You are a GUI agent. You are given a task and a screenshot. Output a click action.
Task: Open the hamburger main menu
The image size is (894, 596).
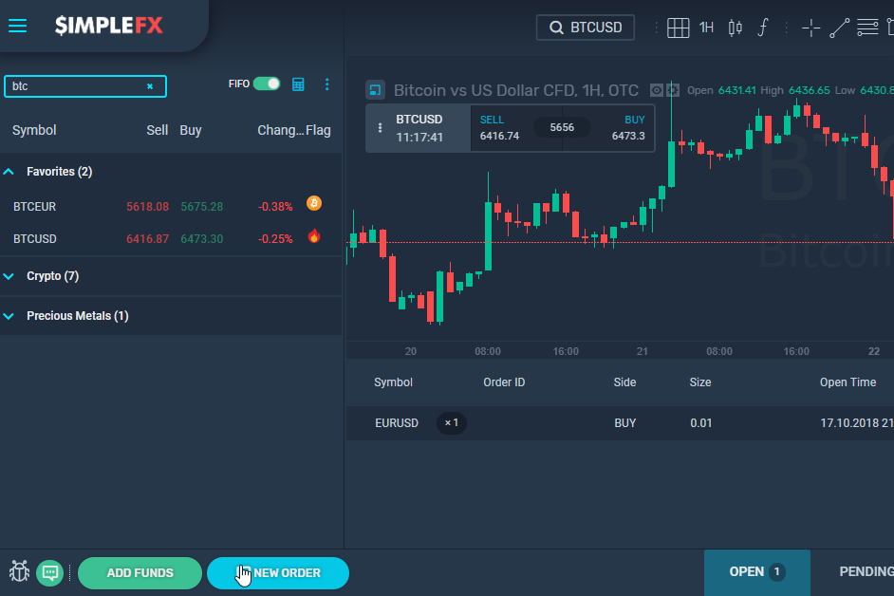(x=18, y=26)
